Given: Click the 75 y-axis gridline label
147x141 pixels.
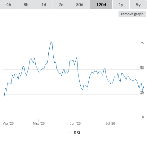Looking at the screenshot, I should pos(142,43).
